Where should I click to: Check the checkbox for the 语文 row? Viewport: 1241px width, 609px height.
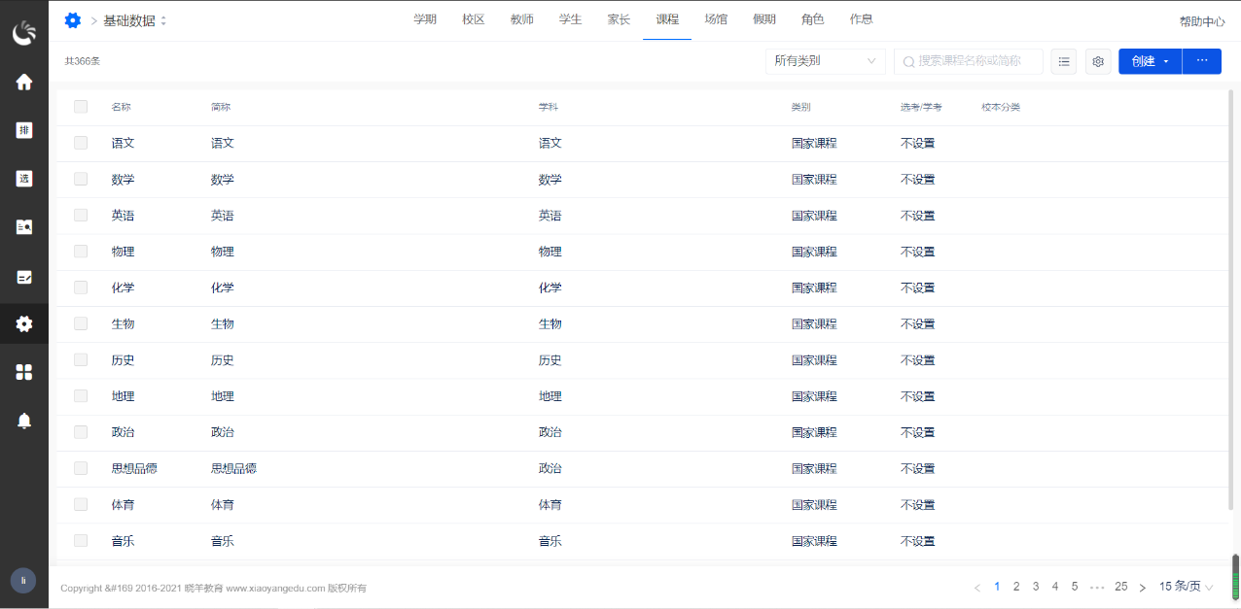[81, 143]
